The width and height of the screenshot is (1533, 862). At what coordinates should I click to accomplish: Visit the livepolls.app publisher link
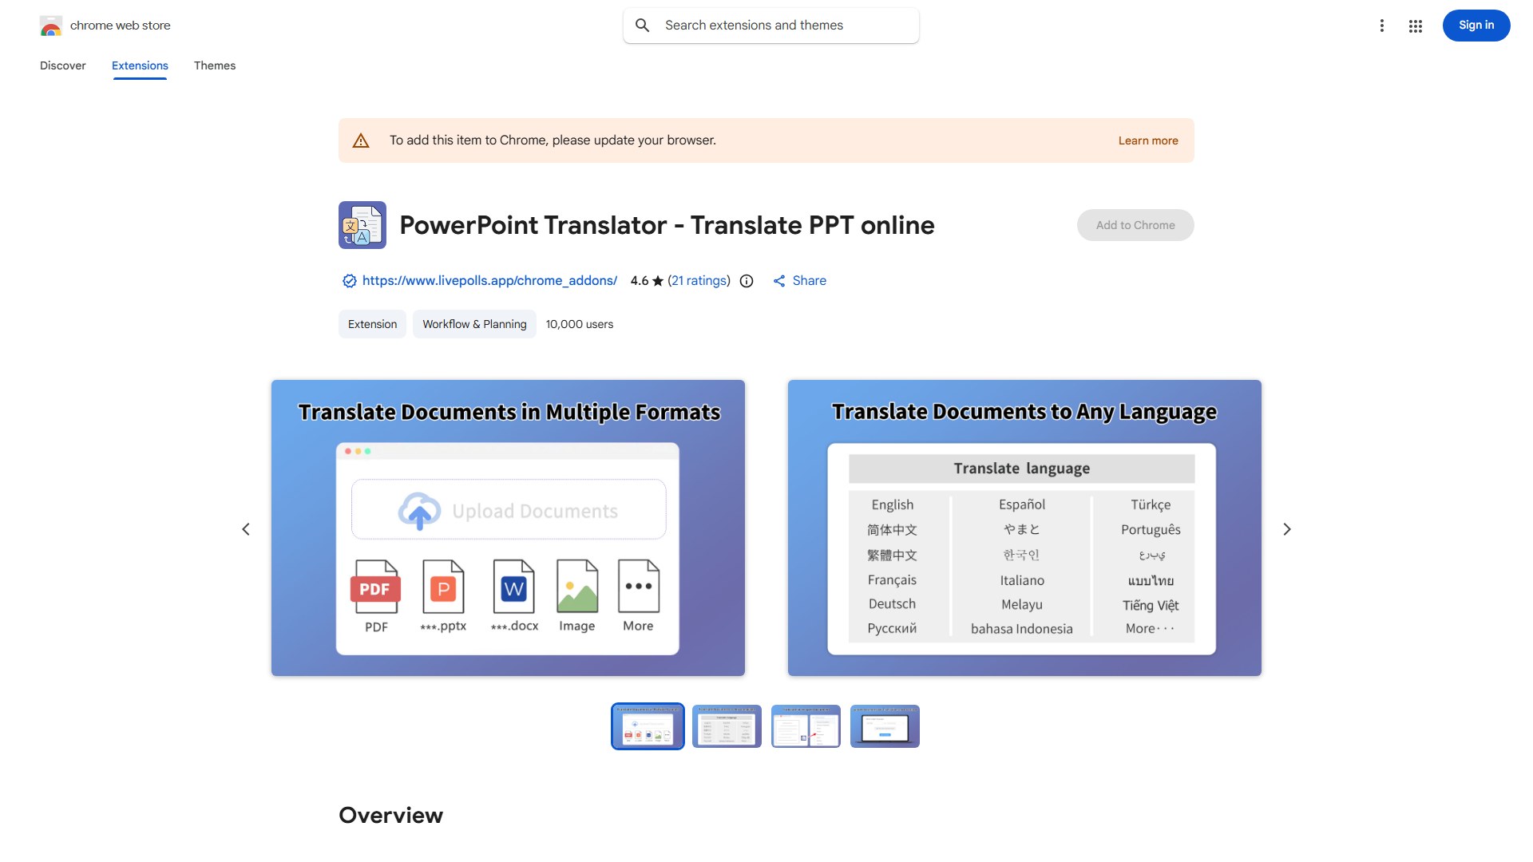point(489,280)
